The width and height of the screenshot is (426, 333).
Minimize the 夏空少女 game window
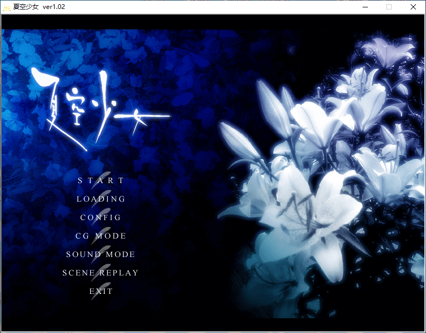pyautogui.click(x=365, y=7)
